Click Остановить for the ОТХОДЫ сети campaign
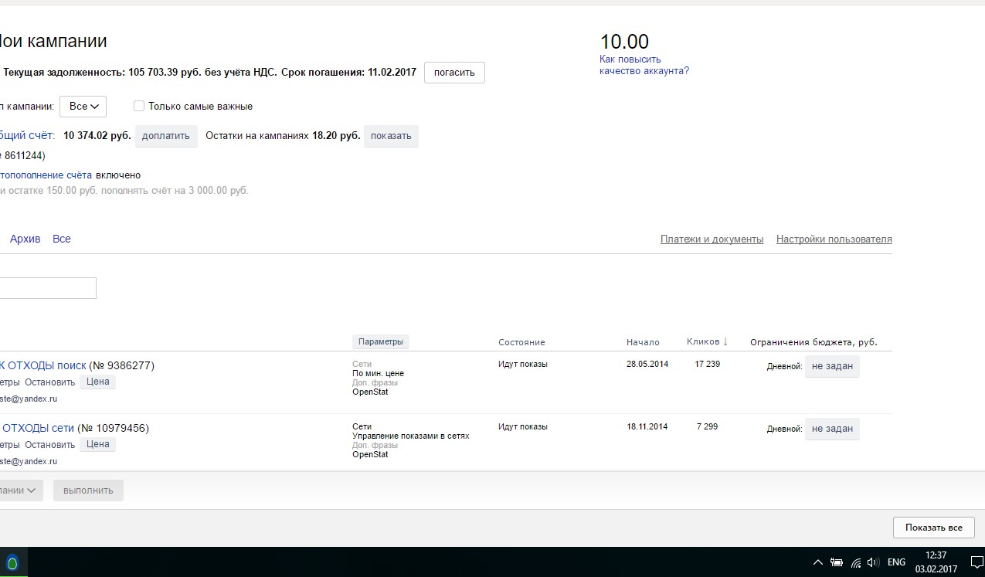 tap(49, 444)
